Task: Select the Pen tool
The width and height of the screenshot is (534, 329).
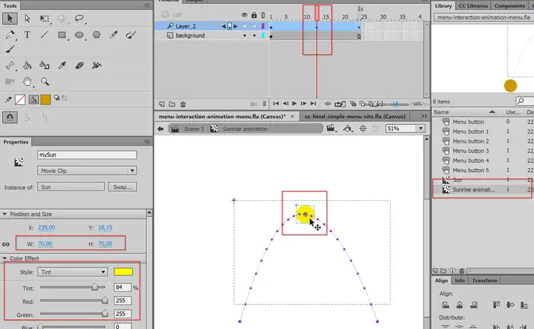Action: (10, 35)
